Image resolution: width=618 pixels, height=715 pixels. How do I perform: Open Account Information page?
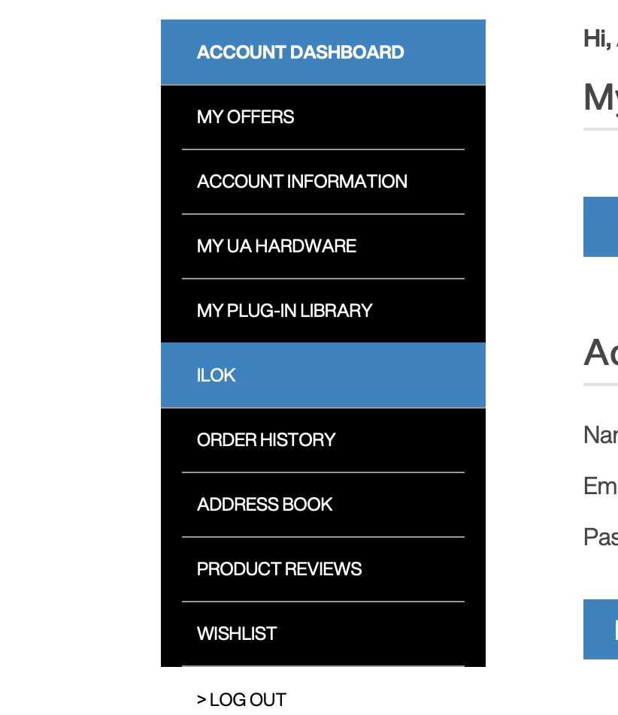[x=323, y=182]
